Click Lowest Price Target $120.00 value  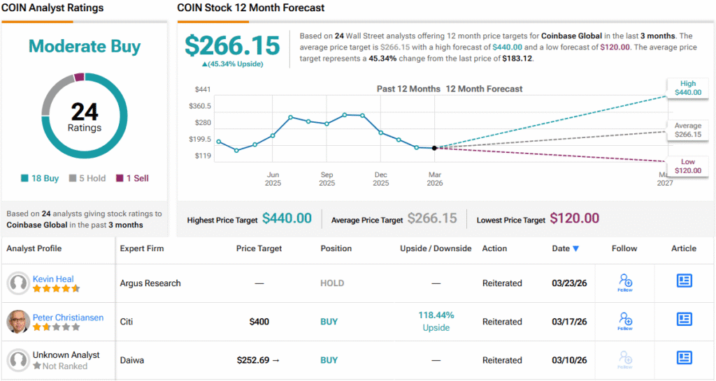[x=575, y=218]
